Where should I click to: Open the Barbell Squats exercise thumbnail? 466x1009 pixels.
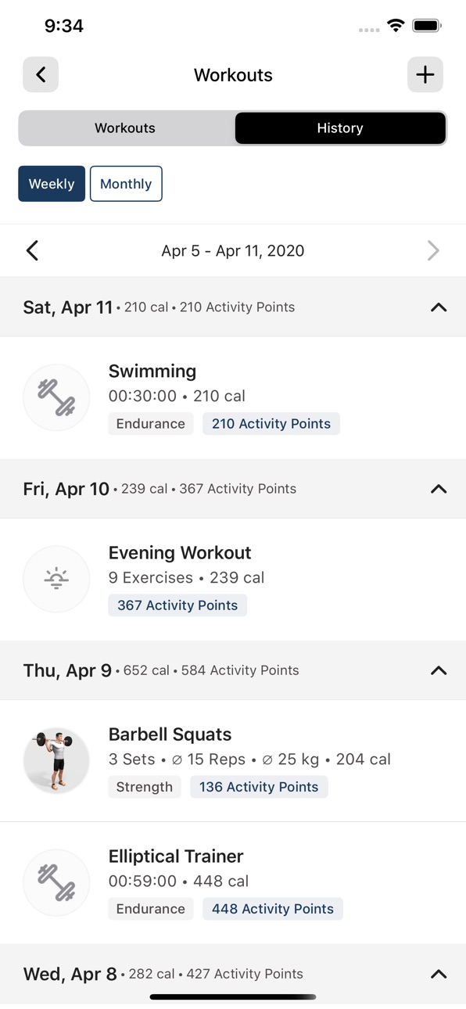coord(56,760)
